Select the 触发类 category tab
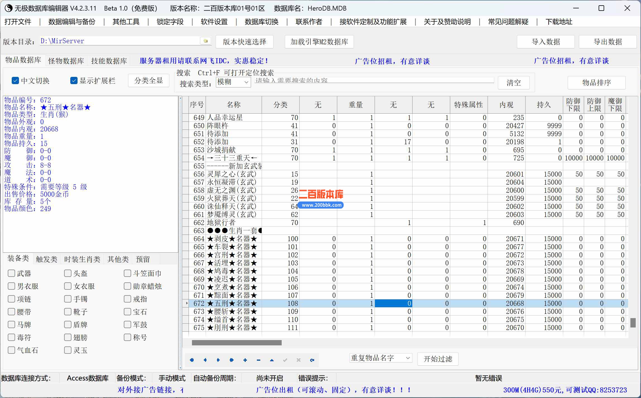The image size is (641, 398). tap(47, 259)
